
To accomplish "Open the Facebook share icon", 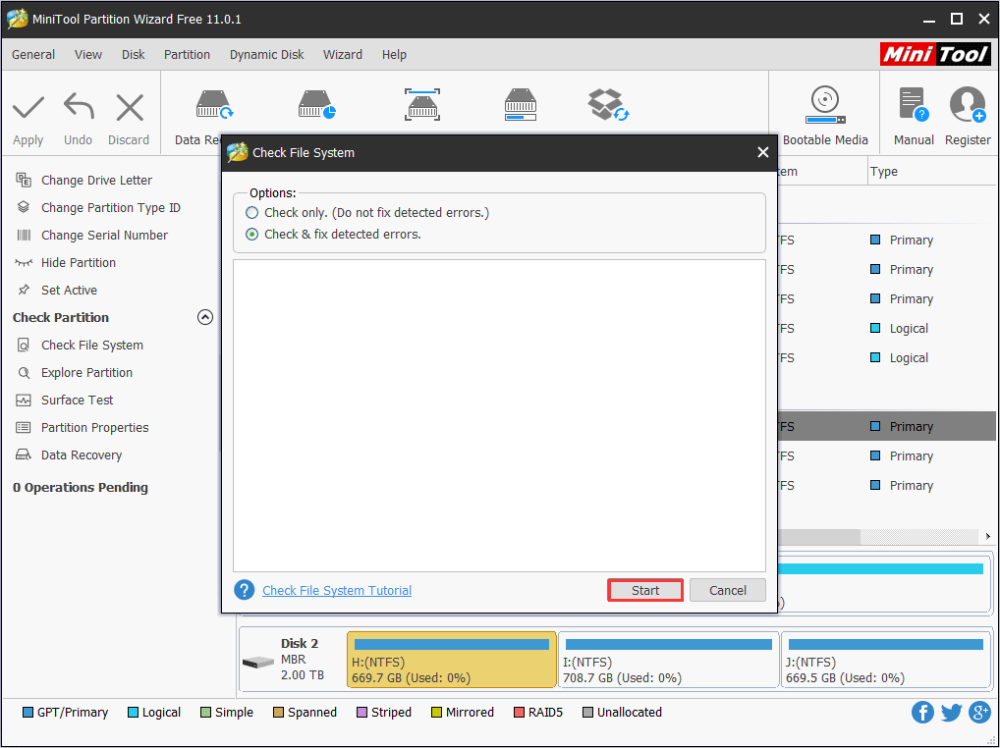I will (x=922, y=713).
